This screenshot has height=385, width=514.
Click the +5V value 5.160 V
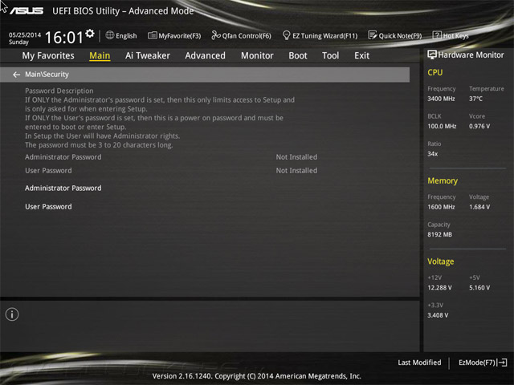[x=479, y=287]
